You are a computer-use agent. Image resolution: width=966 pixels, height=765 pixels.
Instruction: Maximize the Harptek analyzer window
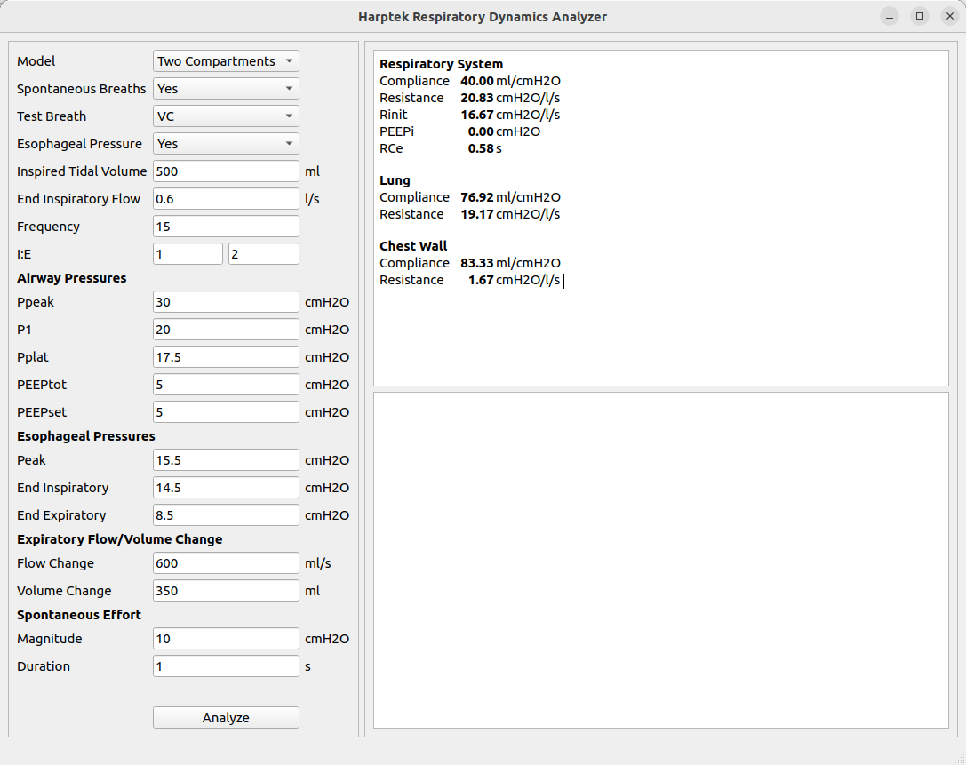[x=920, y=17]
